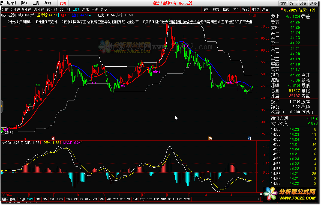This screenshot has height=205, width=321.
Task: Open the 市场行情 menu
Action: (10, 3)
